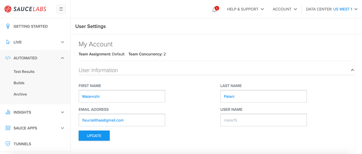
Task: Click the Automated code icon
Action: 8,58
